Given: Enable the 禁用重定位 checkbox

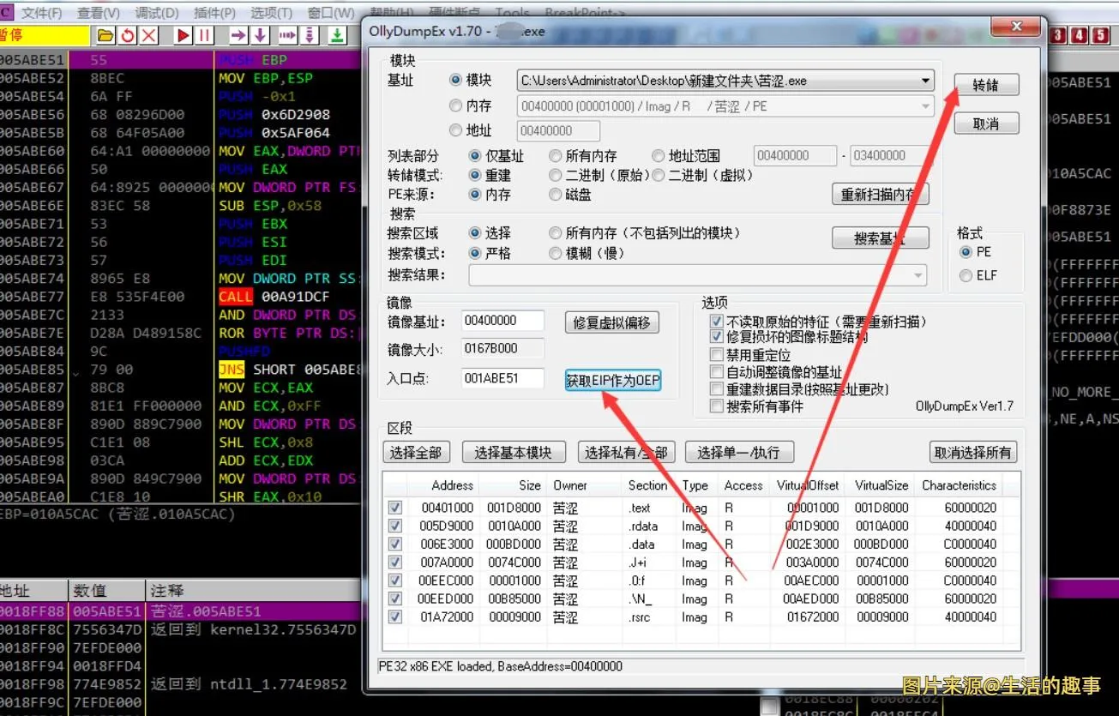Looking at the screenshot, I should [718, 354].
